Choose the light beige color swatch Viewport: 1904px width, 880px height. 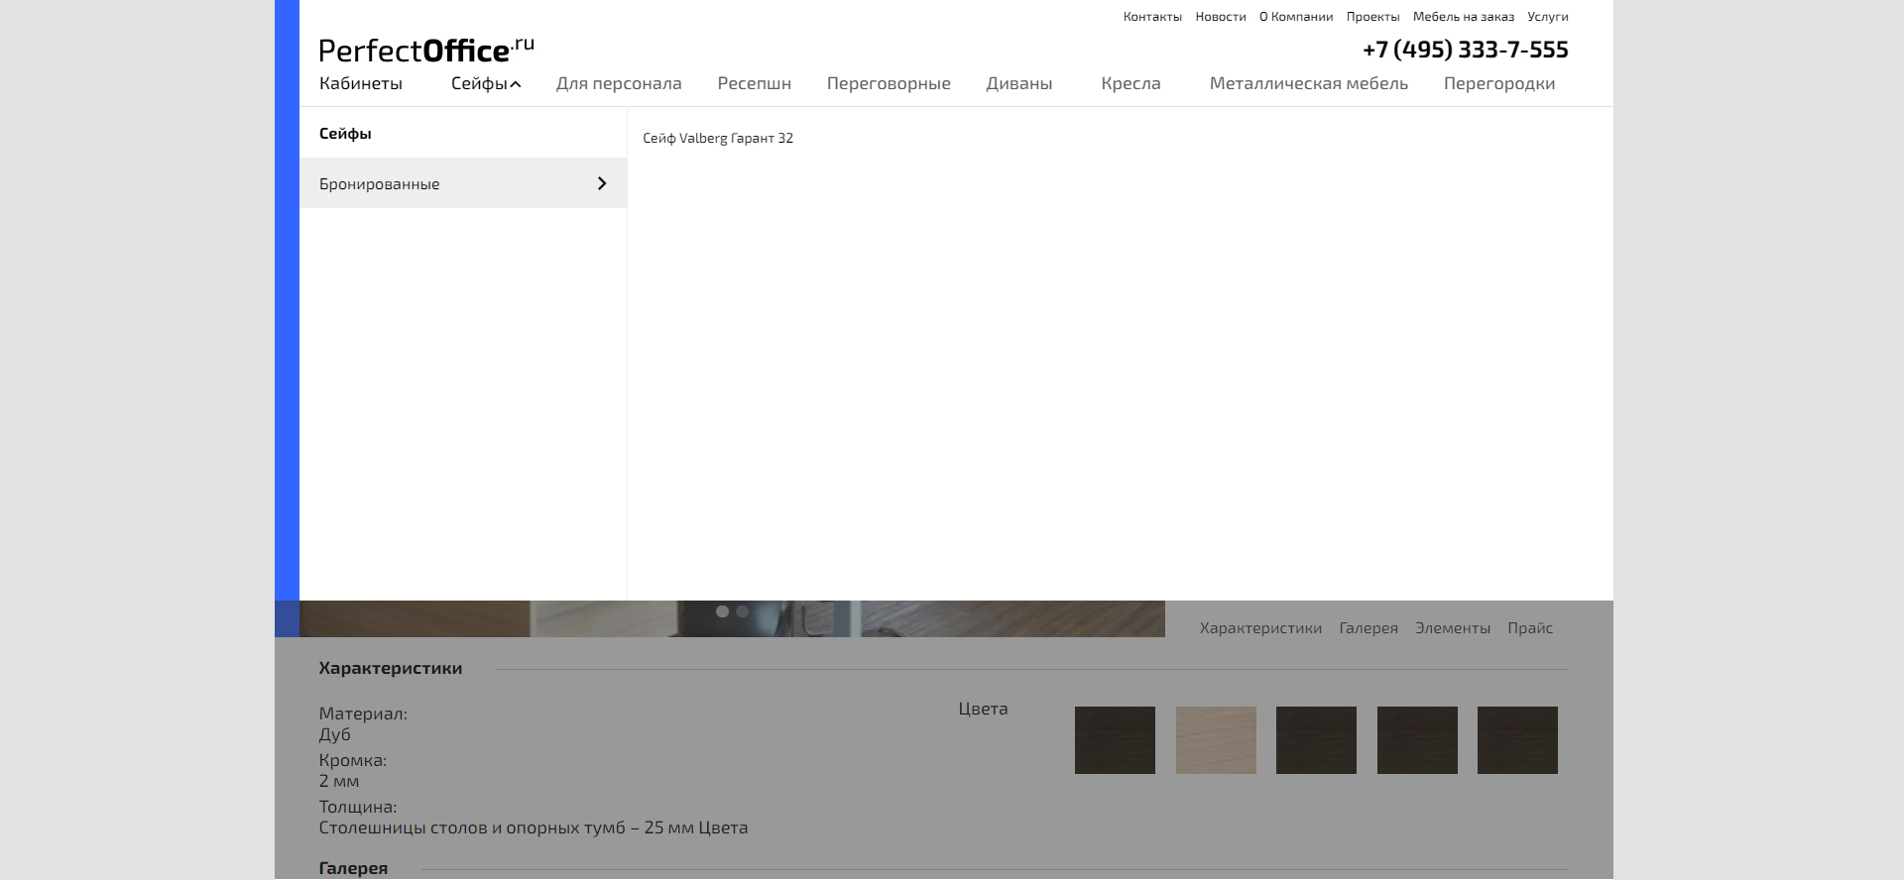click(1216, 740)
